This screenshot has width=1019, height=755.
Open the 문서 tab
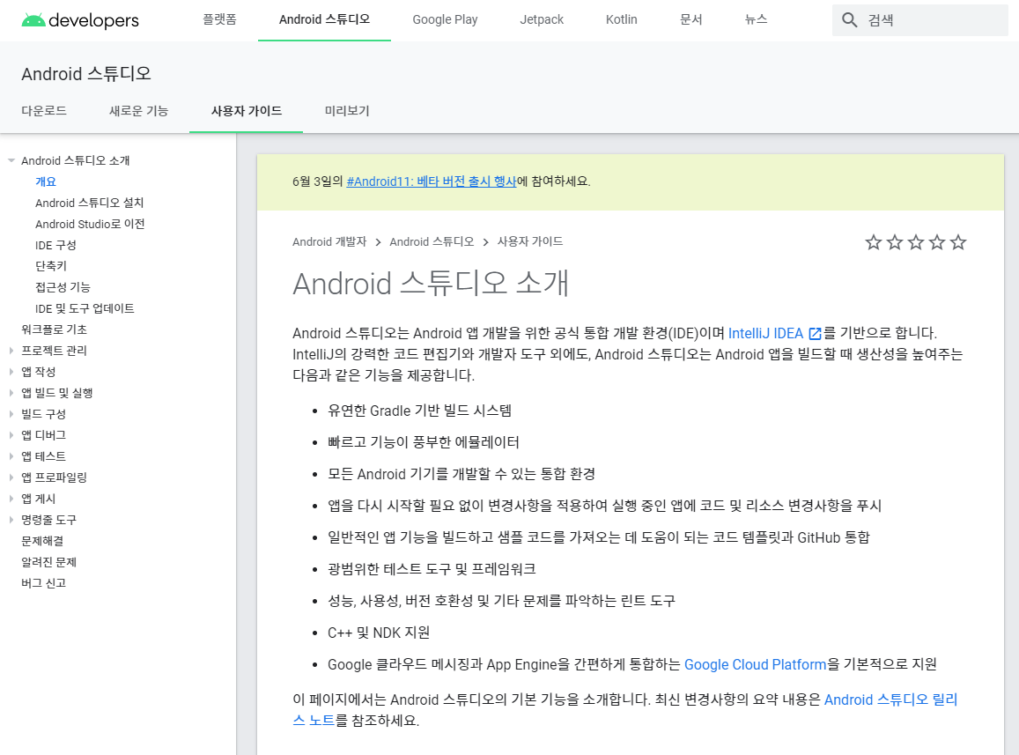pos(690,19)
